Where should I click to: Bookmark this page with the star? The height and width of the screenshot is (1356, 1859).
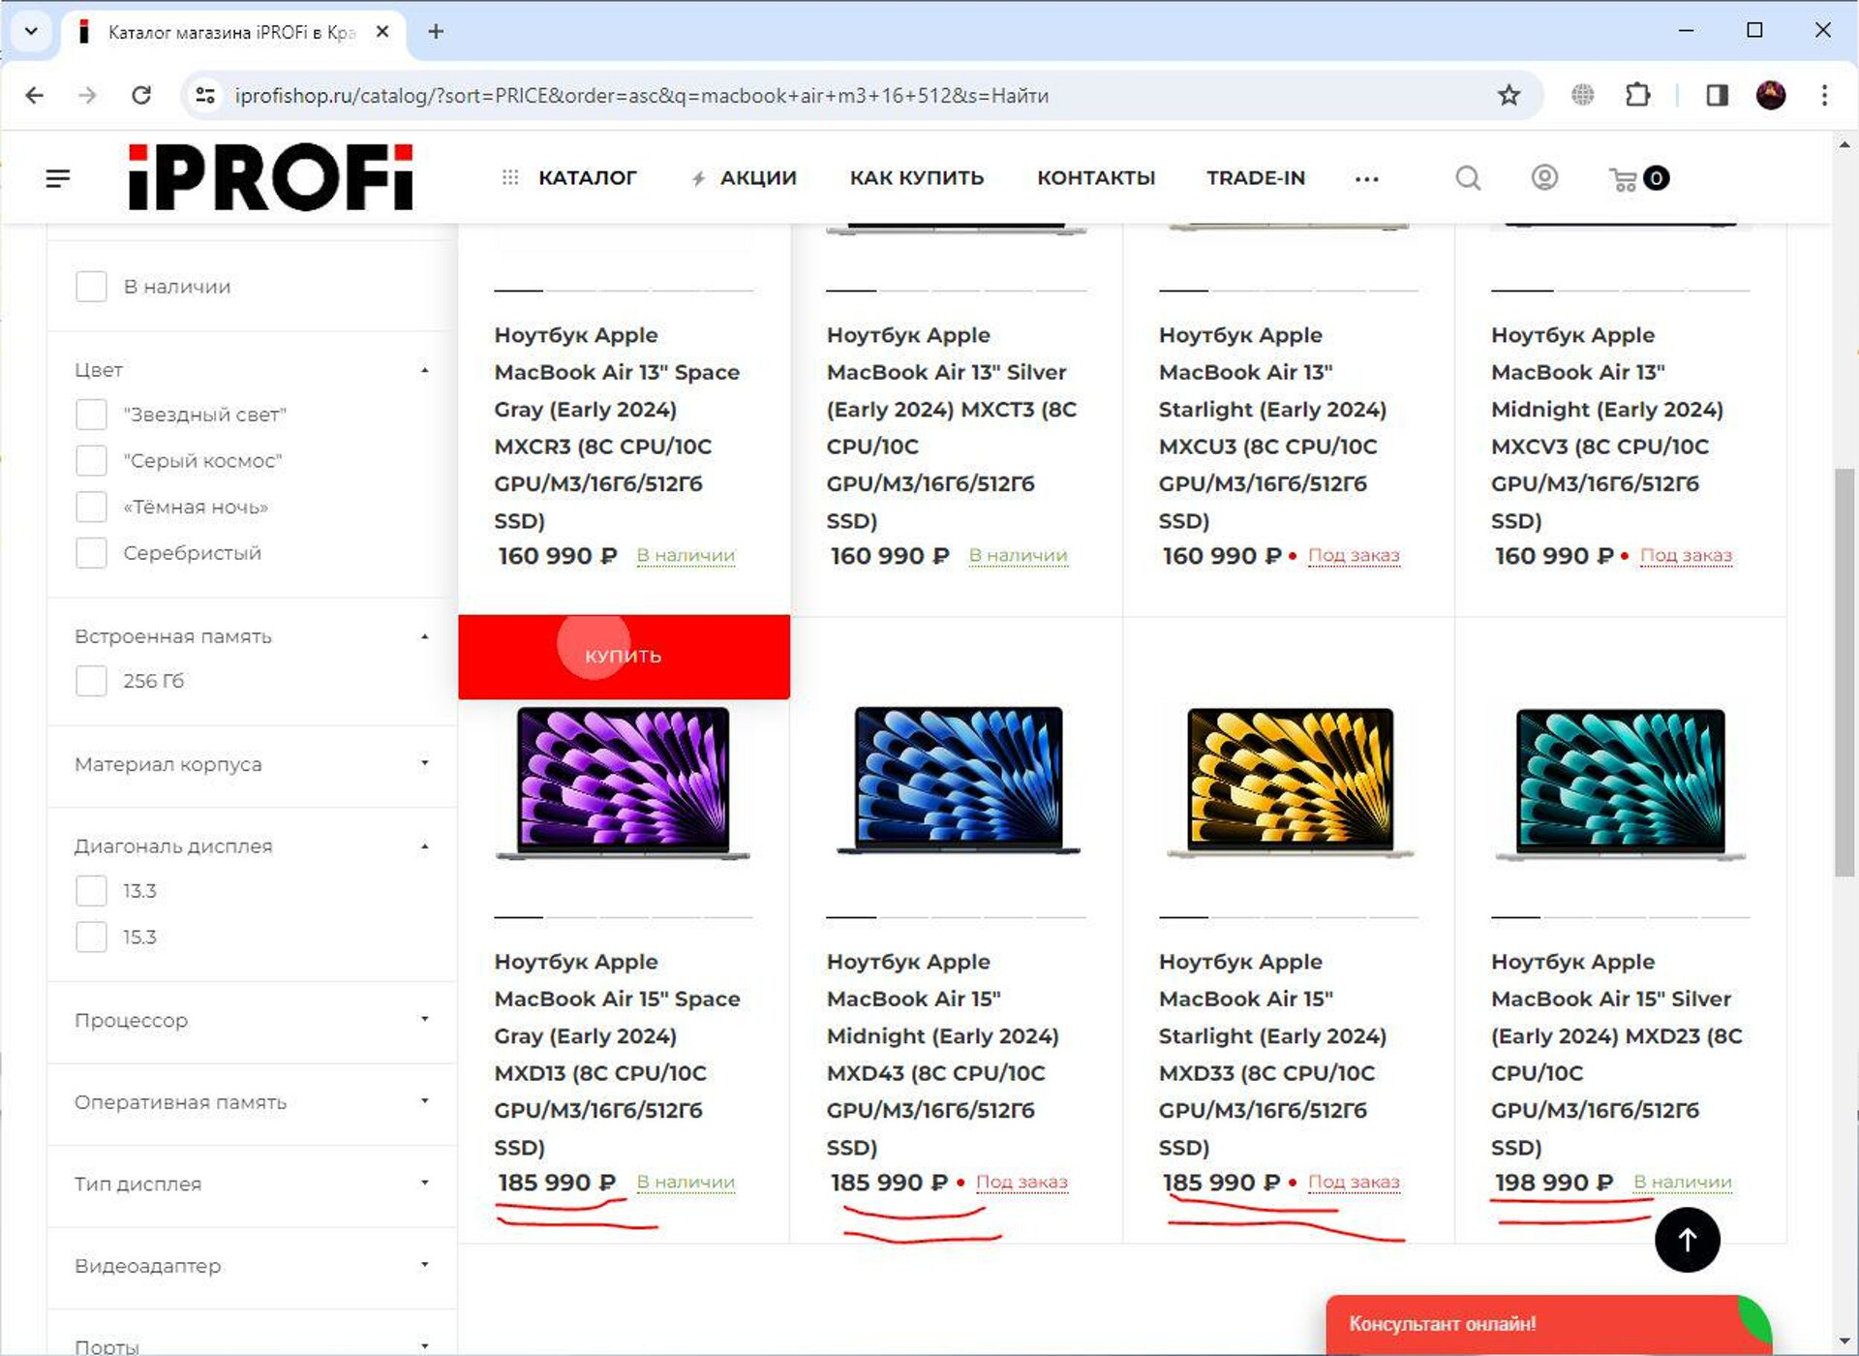pos(1509,95)
